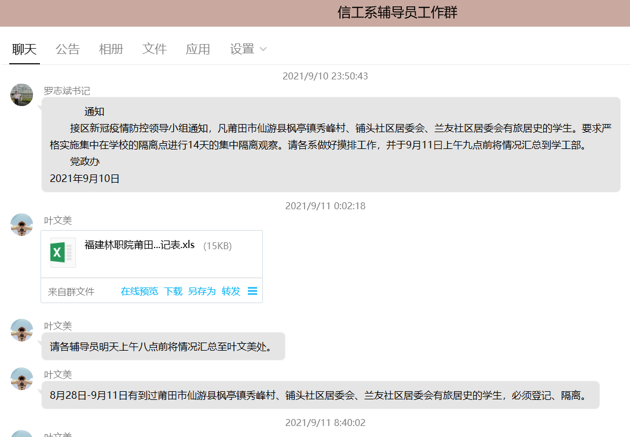
Task: Go to the 文件 tab
Action: 155,49
